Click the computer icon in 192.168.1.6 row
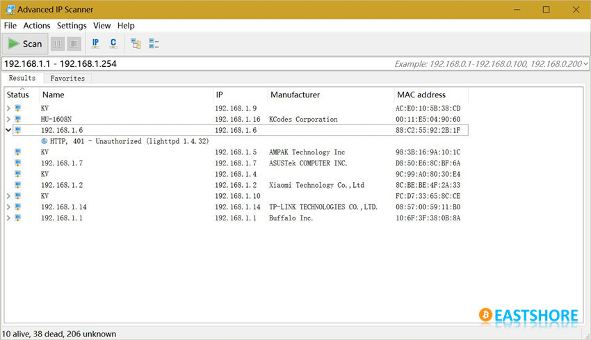The image size is (591, 340). pos(17,130)
